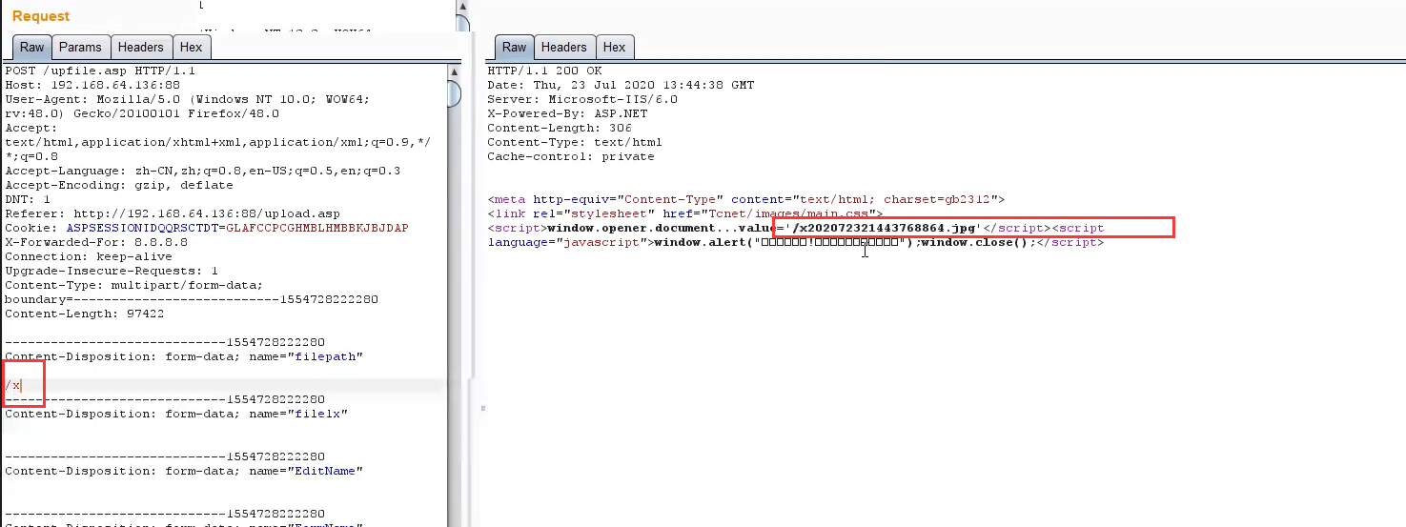The image size is (1406, 527).
Task: Click the "Connection: keep-alive" line
Action: (x=89, y=257)
